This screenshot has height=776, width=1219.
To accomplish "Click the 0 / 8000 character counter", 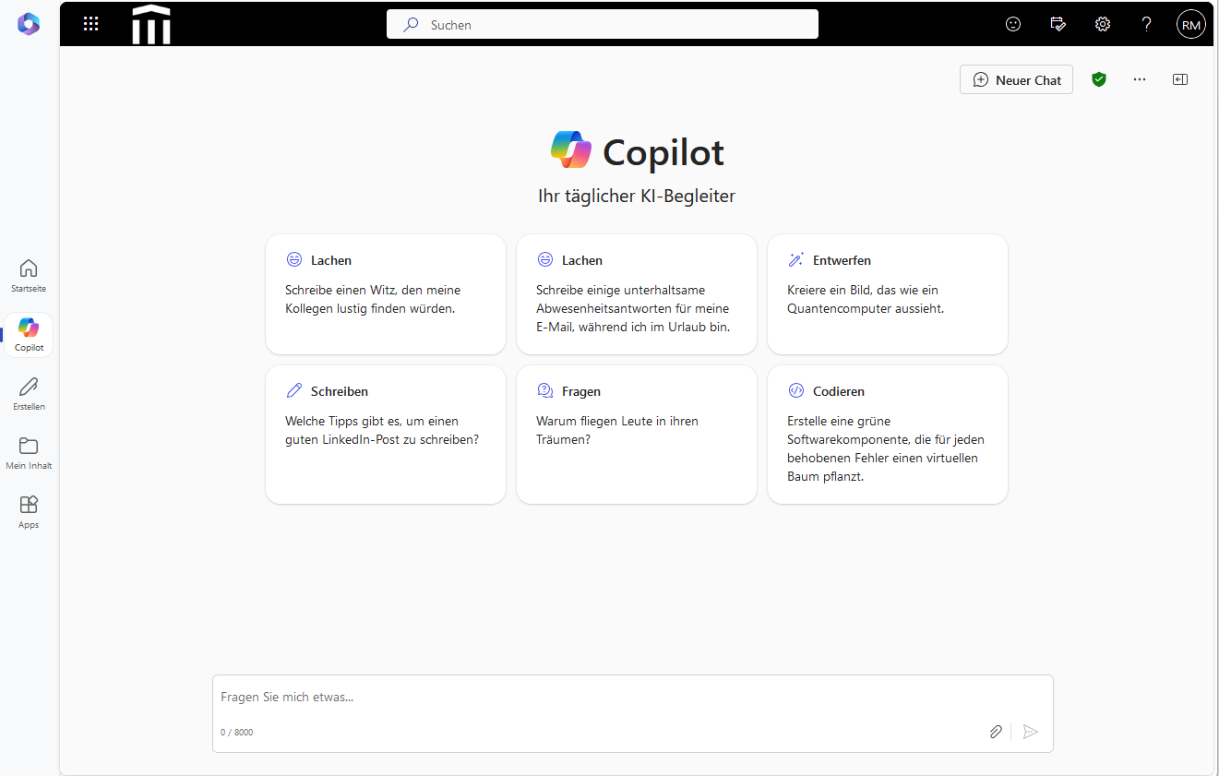I will pyautogui.click(x=236, y=733).
